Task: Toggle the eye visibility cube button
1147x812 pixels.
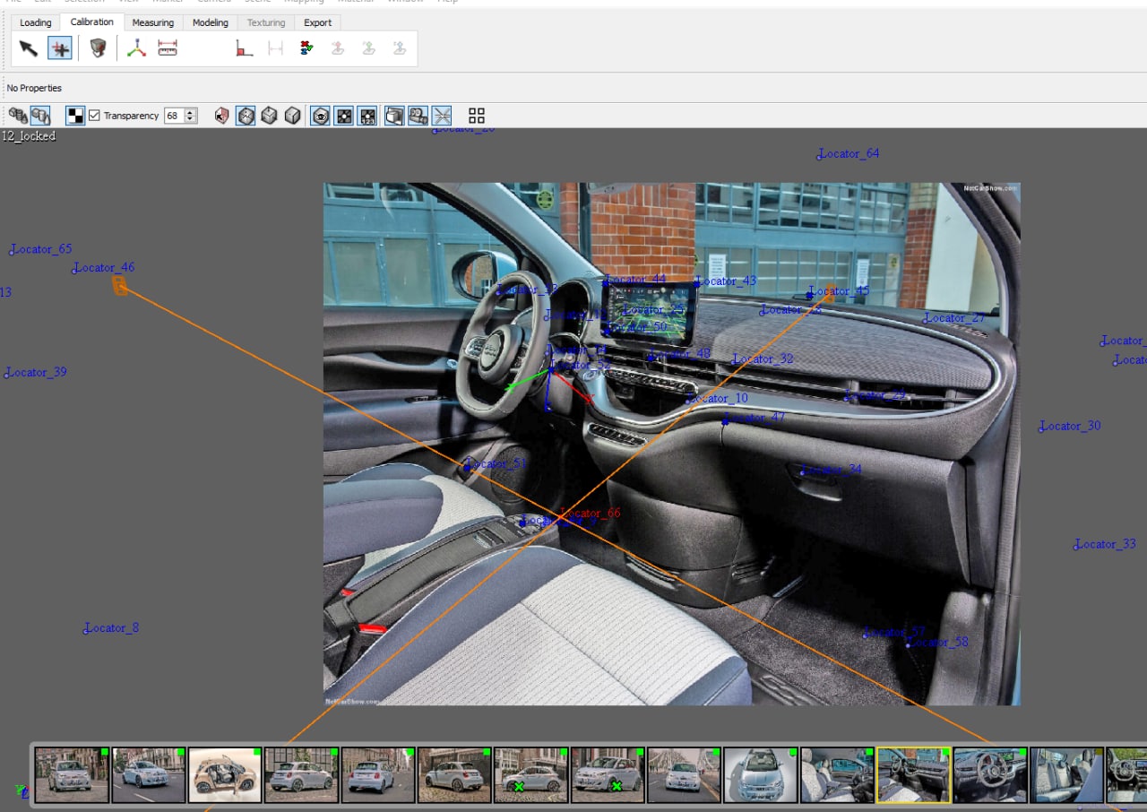Action: (x=320, y=116)
